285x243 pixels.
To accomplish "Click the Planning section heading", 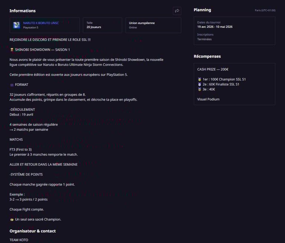I will click(202, 10).
